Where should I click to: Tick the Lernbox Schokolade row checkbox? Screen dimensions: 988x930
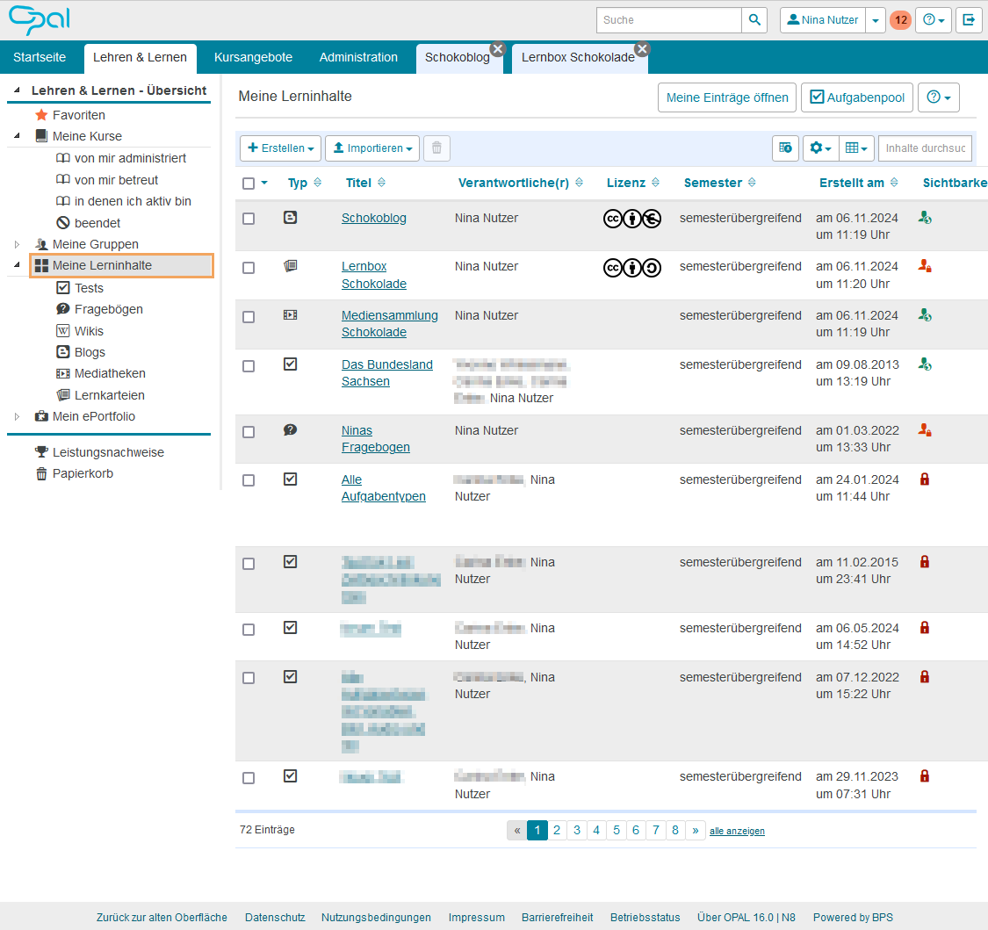pyautogui.click(x=249, y=268)
